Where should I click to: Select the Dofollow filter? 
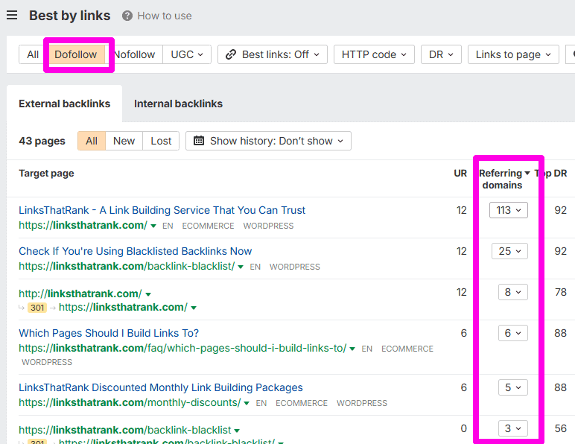point(75,54)
